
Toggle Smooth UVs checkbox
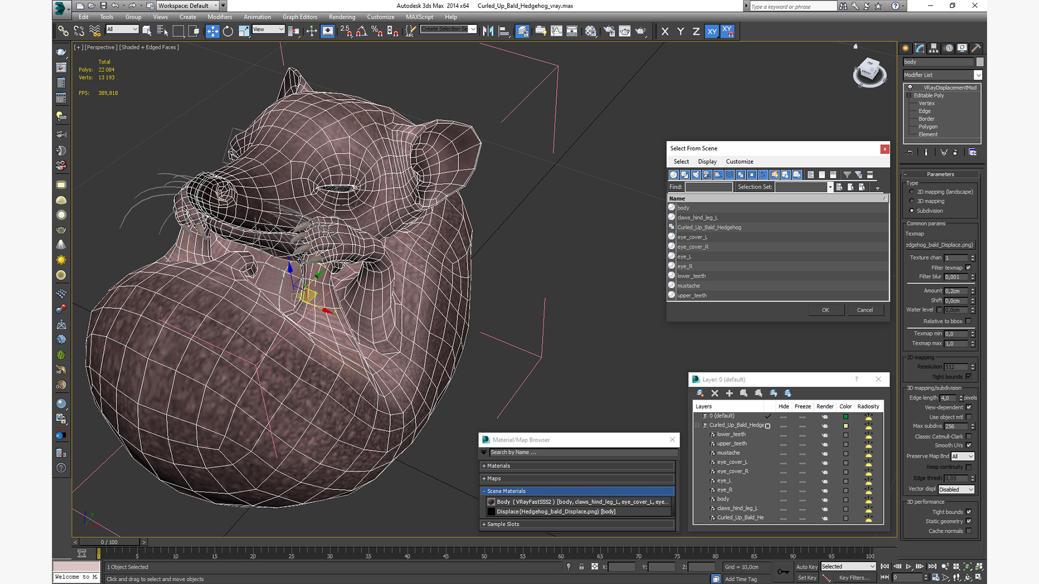(x=969, y=446)
